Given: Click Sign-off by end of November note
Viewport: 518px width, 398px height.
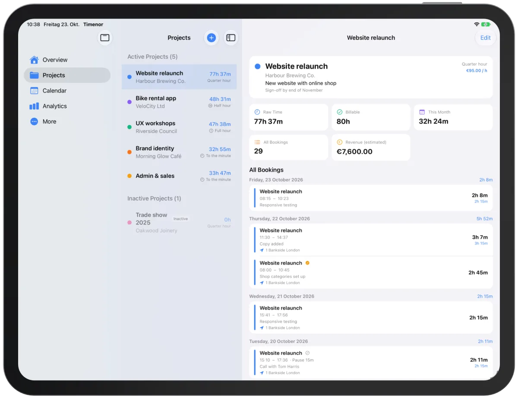Looking at the screenshot, I should pos(294,90).
